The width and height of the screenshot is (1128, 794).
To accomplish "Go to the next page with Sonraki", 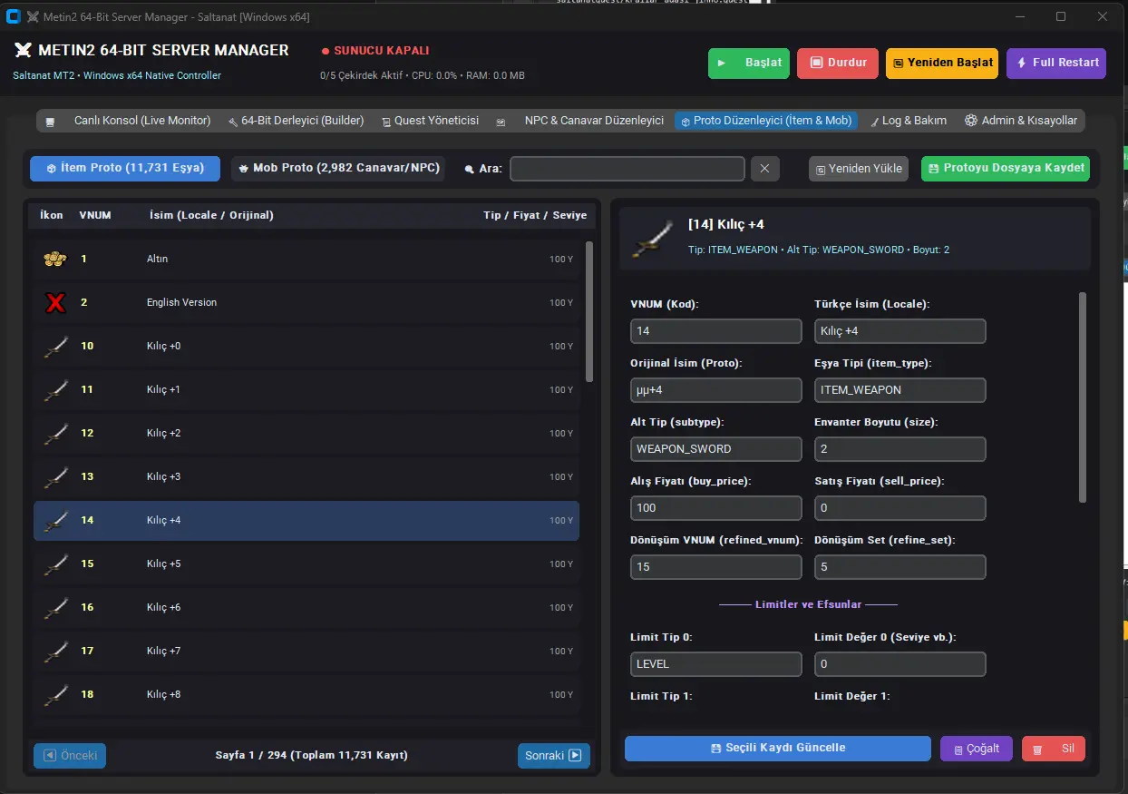I will tap(554, 756).
